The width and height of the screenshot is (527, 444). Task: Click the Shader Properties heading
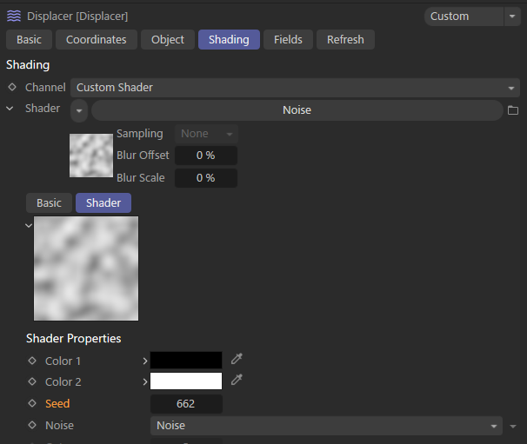(x=74, y=339)
